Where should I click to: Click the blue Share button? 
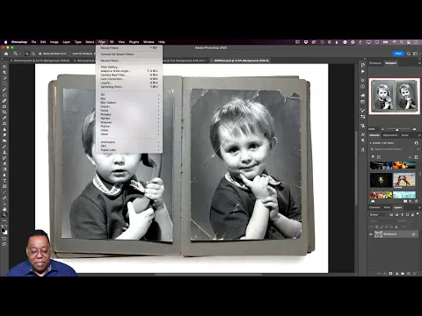pyautogui.click(x=398, y=54)
